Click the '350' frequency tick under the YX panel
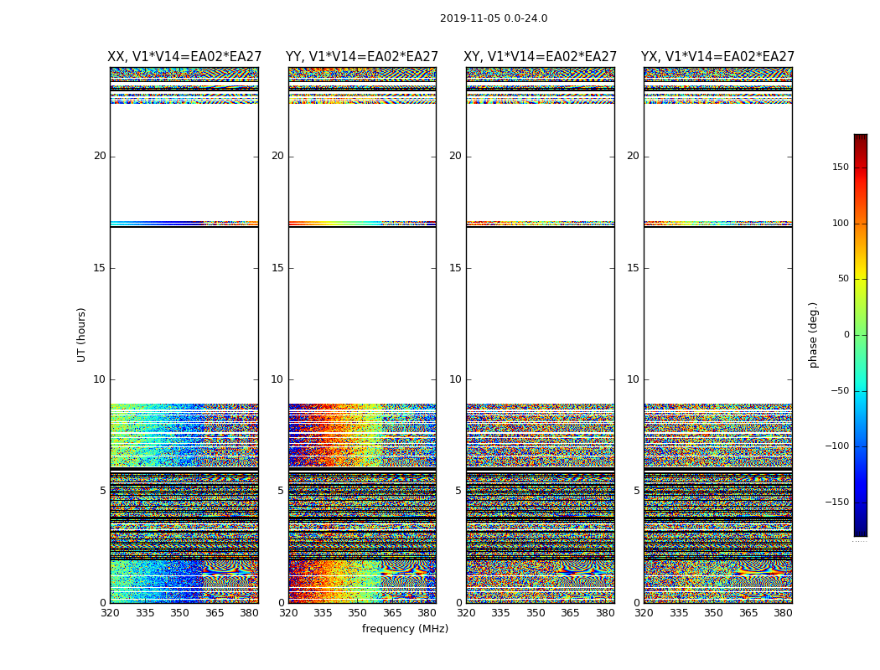 [713, 613]
